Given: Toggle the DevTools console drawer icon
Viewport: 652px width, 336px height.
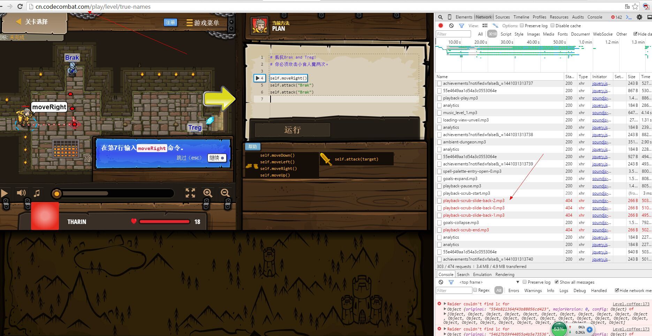Looking at the screenshot, I should point(629,17).
